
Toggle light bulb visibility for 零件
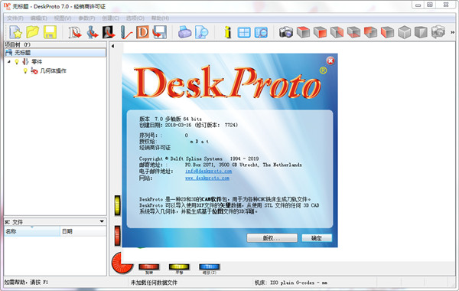coord(17,61)
